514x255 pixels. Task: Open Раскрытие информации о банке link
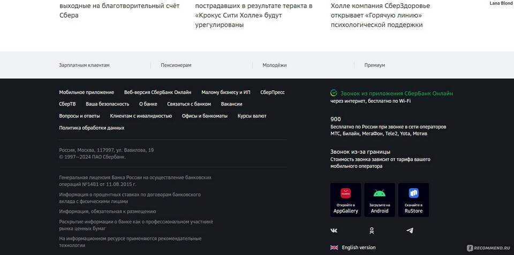(136, 225)
